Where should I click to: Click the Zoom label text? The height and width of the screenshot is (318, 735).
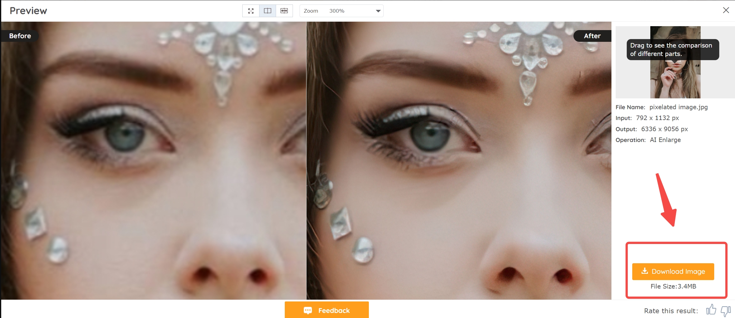311,11
